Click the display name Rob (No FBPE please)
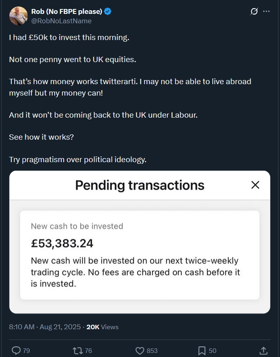This screenshot has width=280, height=357. click(x=67, y=12)
